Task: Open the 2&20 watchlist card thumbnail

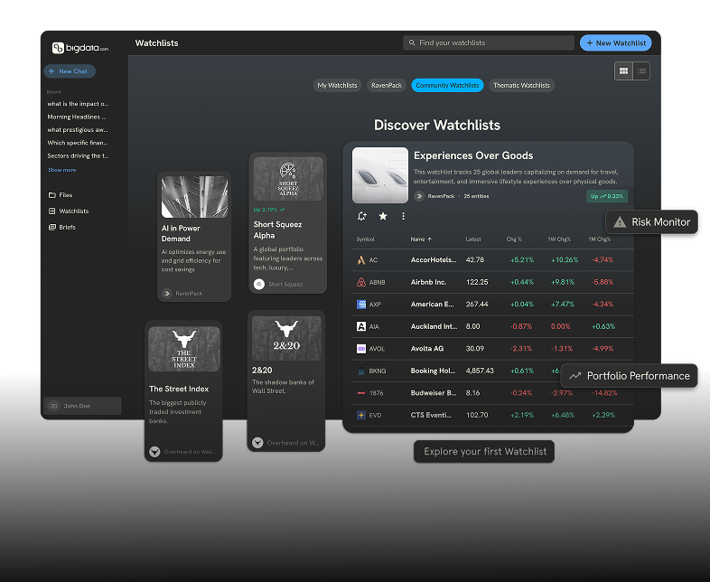Action: coord(286,338)
